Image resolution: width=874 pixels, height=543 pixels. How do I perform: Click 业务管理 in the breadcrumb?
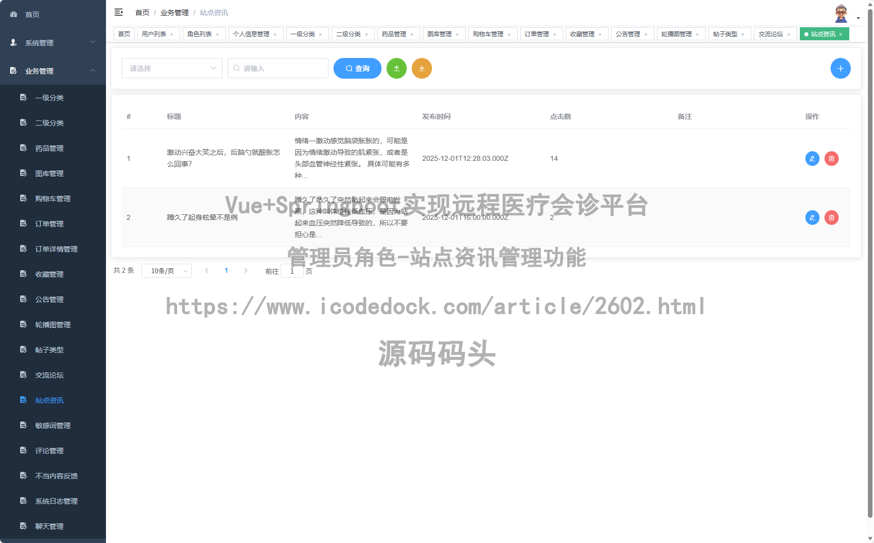(174, 12)
